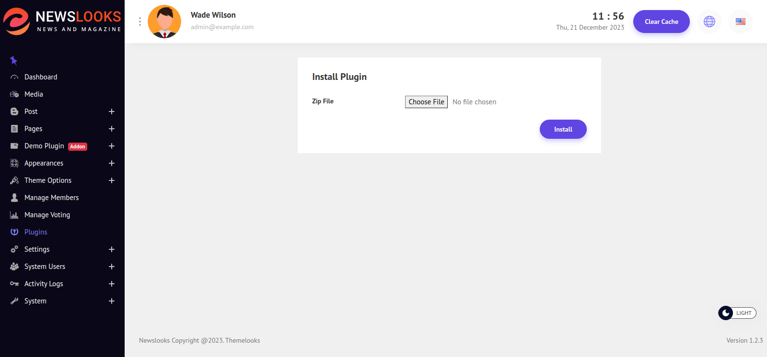Click the Newslooks logo
Image resolution: width=767 pixels, height=357 pixels.
click(x=62, y=22)
